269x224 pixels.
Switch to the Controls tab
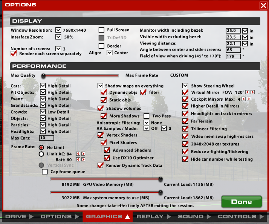pos(241,216)
